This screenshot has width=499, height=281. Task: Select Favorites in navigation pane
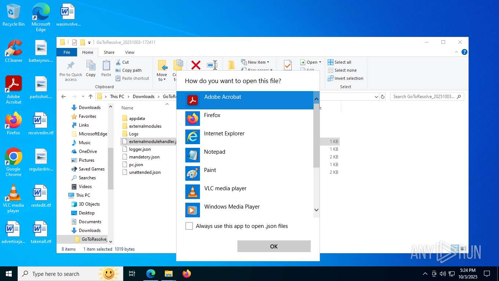(x=87, y=116)
